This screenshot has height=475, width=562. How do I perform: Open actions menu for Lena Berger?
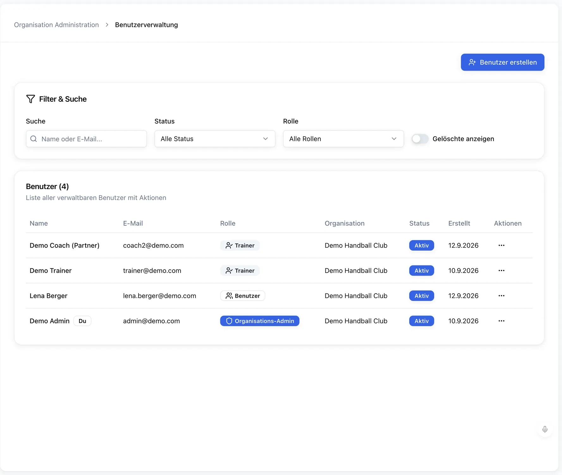point(501,296)
